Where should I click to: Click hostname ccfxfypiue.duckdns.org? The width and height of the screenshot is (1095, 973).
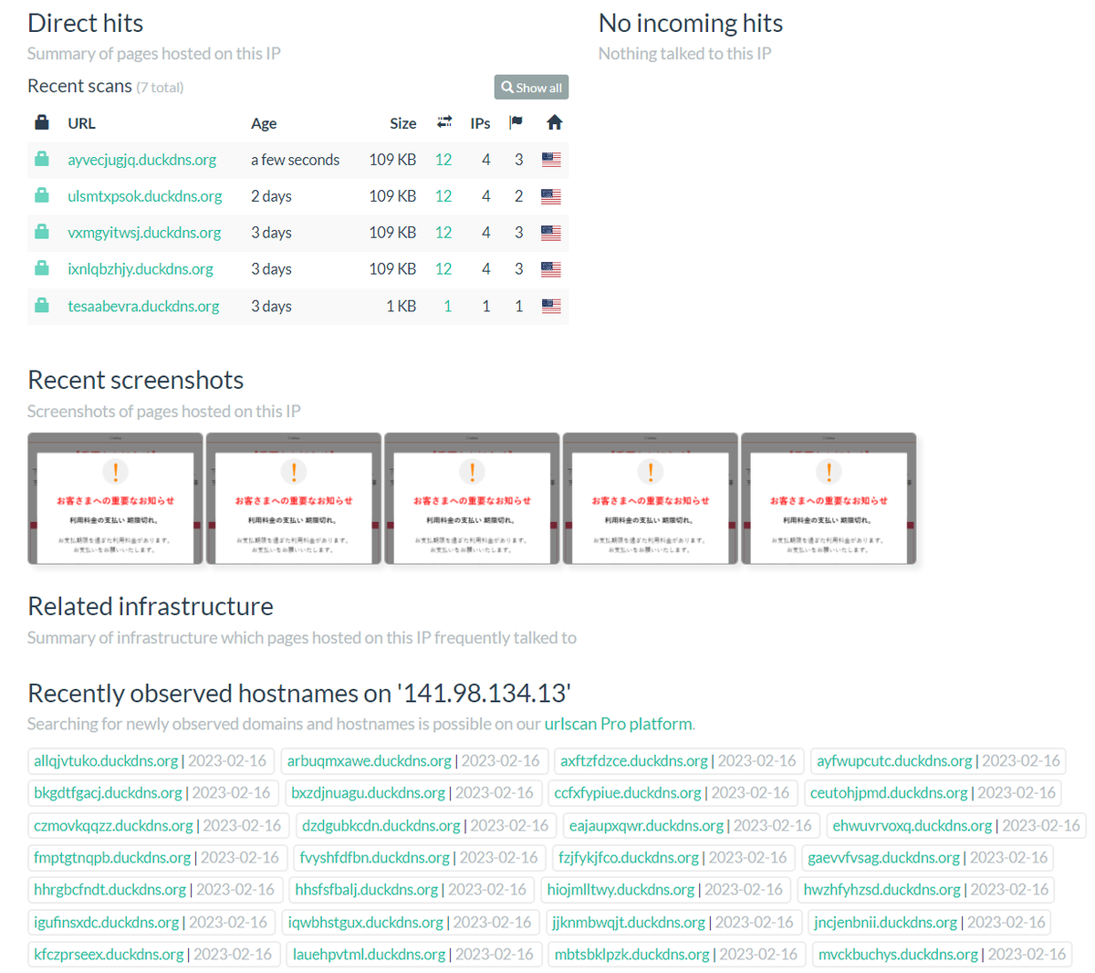[628, 793]
